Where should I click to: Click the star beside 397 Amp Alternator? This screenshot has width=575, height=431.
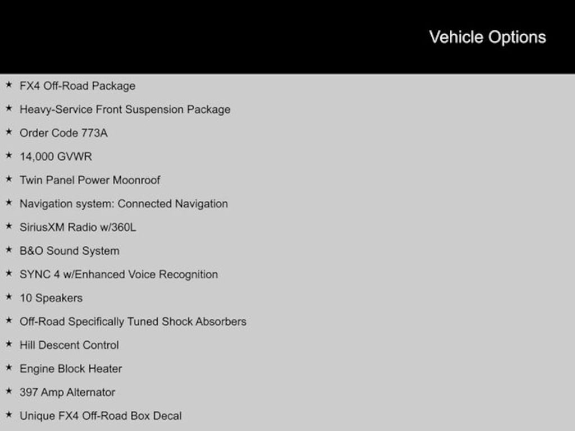[8, 392]
